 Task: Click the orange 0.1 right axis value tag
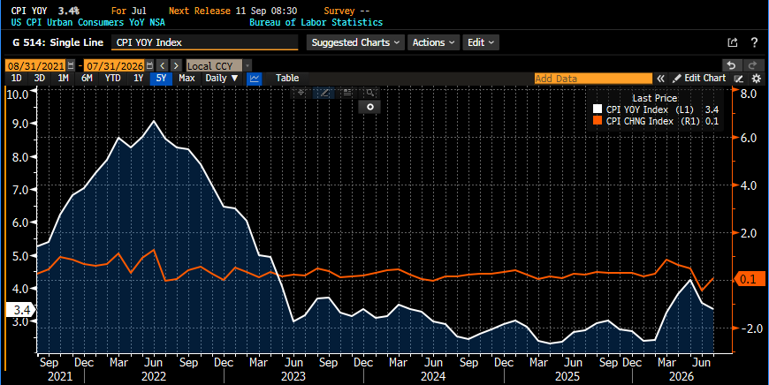tap(749, 279)
